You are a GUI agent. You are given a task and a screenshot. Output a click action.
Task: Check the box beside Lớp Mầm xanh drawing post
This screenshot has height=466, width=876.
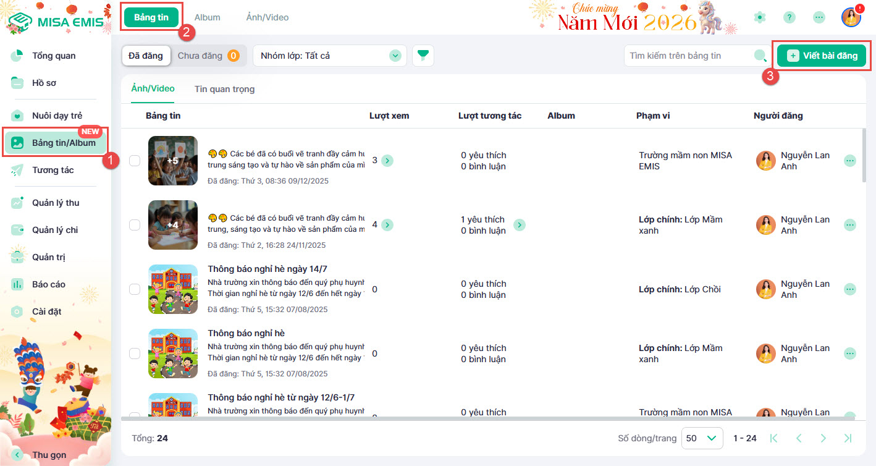pos(135,225)
